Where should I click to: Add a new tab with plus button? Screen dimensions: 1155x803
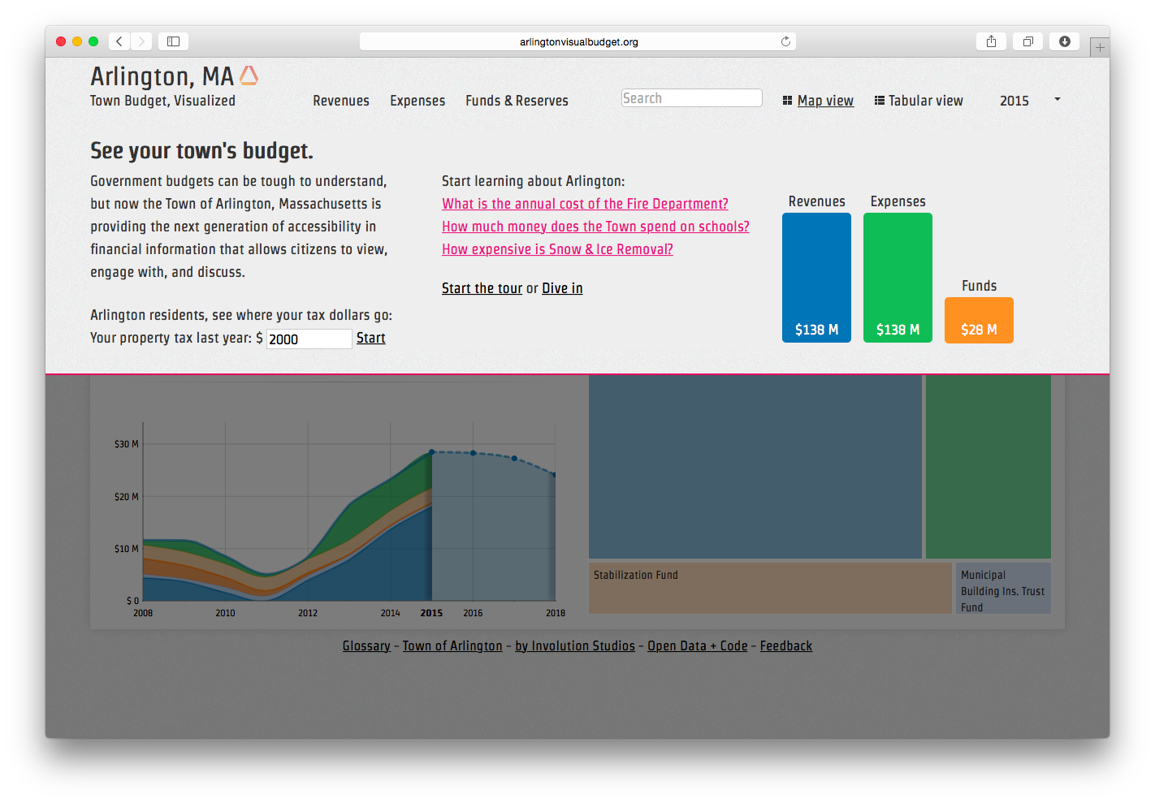1100,47
